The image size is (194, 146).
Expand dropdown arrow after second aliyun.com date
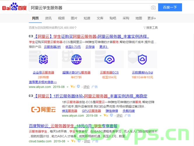coord(101,116)
